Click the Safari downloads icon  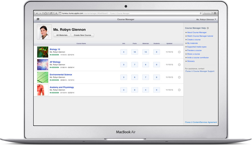click(x=215, y=13)
